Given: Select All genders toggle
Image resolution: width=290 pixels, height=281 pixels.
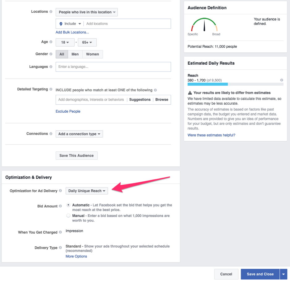Looking at the screenshot, I should tap(62, 54).
